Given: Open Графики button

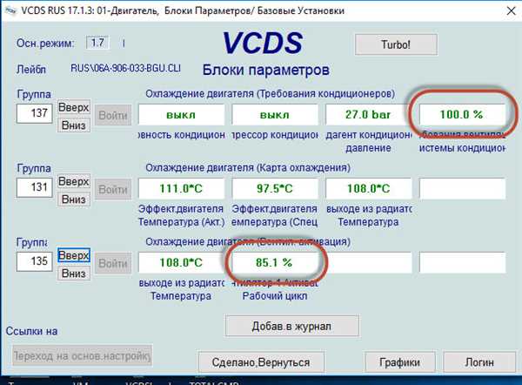Looking at the screenshot, I should click(x=399, y=361).
